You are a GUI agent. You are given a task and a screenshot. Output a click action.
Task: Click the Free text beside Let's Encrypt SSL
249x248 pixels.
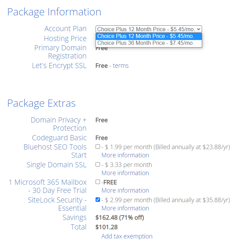[102, 66]
